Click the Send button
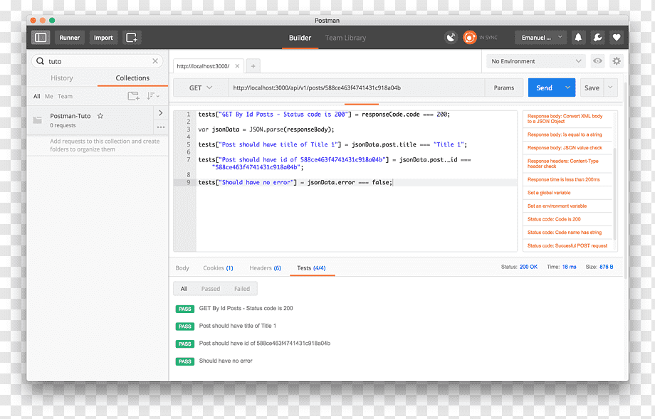Screen dimensions: 655x419 point(545,87)
